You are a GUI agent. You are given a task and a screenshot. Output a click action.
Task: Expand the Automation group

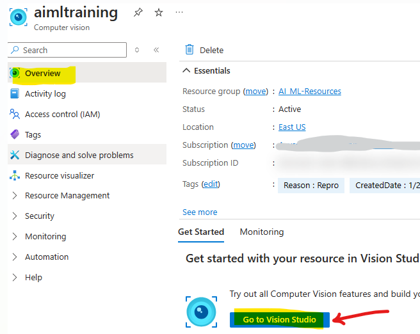(87, 257)
